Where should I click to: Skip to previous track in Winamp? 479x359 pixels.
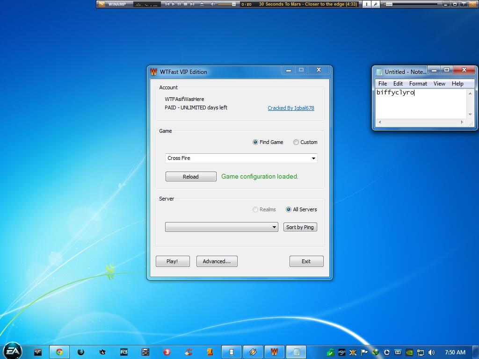tap(167, 4)
